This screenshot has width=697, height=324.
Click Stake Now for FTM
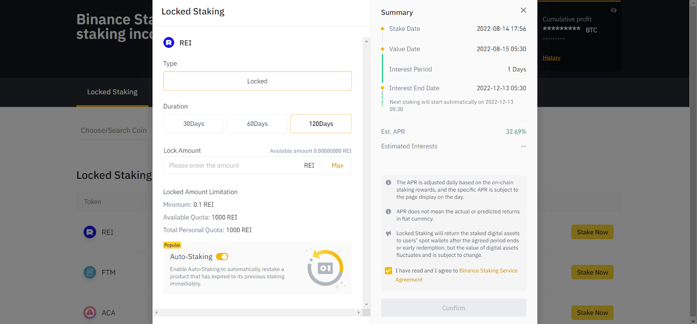pos(592,272)
